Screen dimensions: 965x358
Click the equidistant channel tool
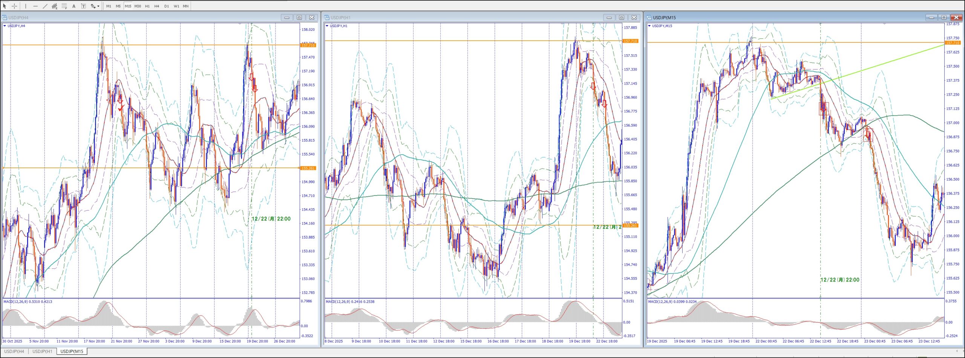pyautogui.click(x=55, y=6)
